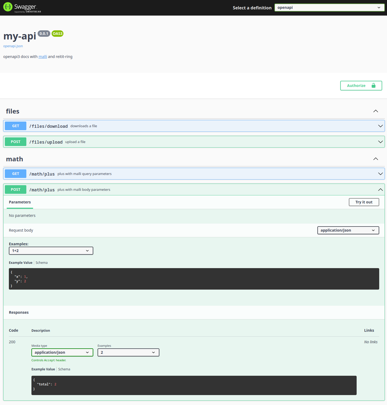The width and height of the screenshot is (387, 405).
Task: Collapse the files section chevron
Action: (x=375, y=111)
